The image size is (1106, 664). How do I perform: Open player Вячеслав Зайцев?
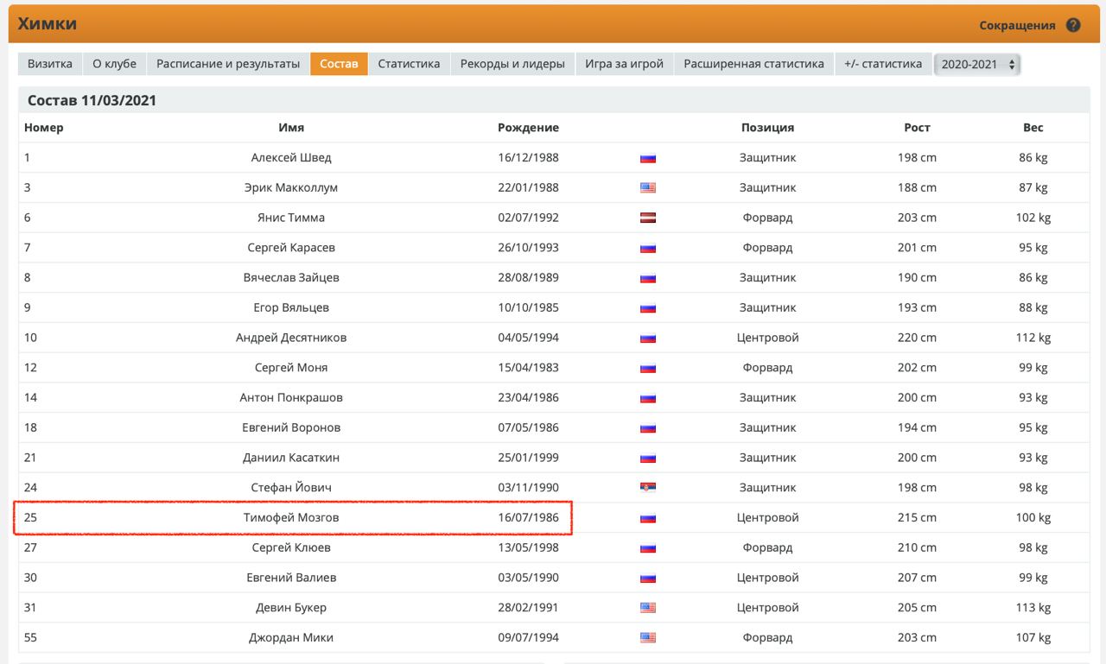tap(291, 277)
